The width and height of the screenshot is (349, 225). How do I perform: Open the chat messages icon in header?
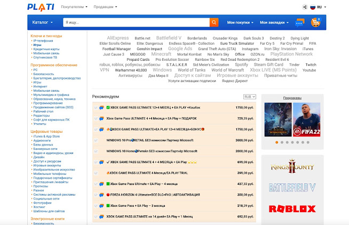[x=299, y=22]
